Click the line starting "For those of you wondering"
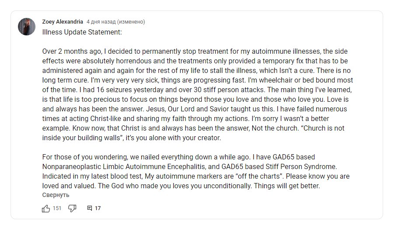Viewport: 398px width, 228px height. 178,157
